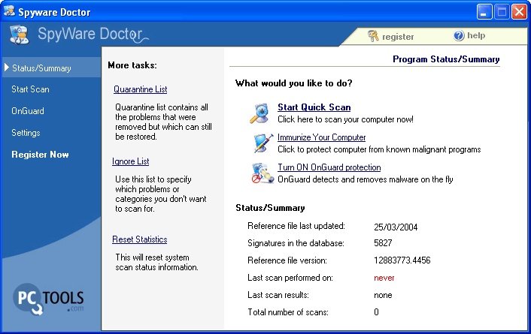Click the protect computer from malignant programs text
531x334 pixels.
(x=379, y=149)
